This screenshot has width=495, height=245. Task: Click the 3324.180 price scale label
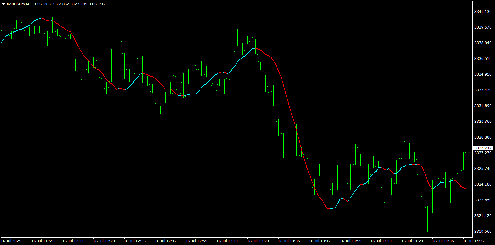[483, 184]
